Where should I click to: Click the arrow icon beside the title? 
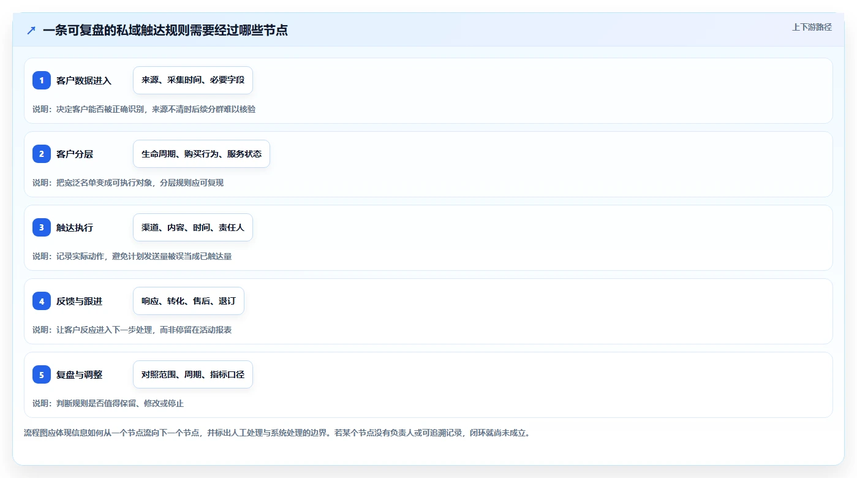(31, 30)
